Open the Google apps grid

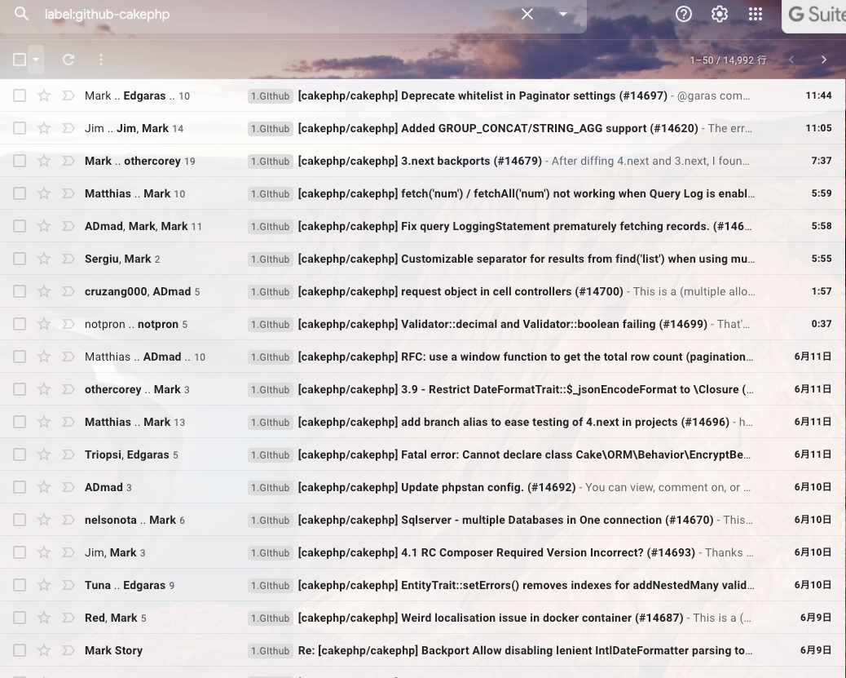[756, 14]
